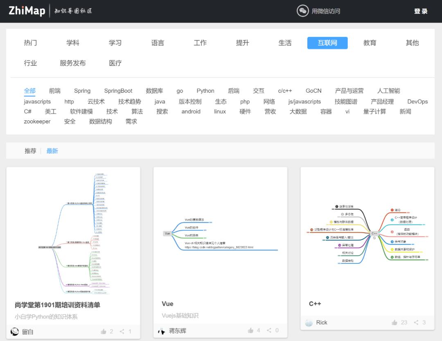Click the WeChat access icon in header
Viewport: 442px width, 341px height.
pyautogui.click(x=302, y=11)
